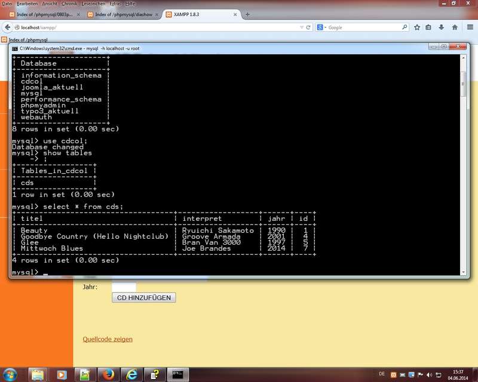
Task: Open the Quellcode zeigen link
Action: coord(108,339)
